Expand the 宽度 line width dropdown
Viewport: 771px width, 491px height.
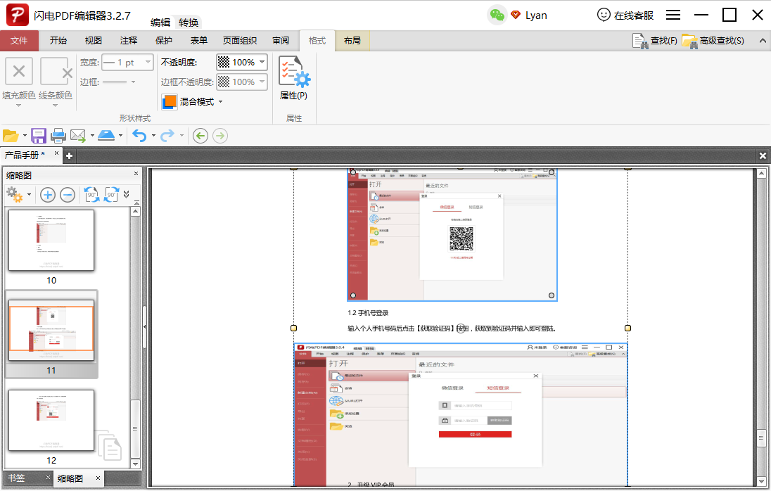[x=148, y=62]
